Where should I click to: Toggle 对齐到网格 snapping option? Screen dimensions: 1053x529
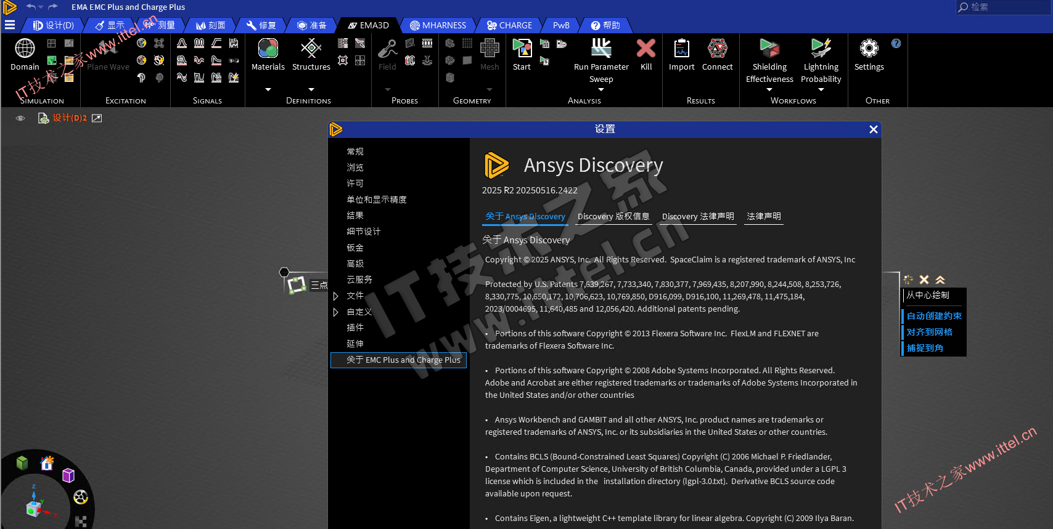929,332
